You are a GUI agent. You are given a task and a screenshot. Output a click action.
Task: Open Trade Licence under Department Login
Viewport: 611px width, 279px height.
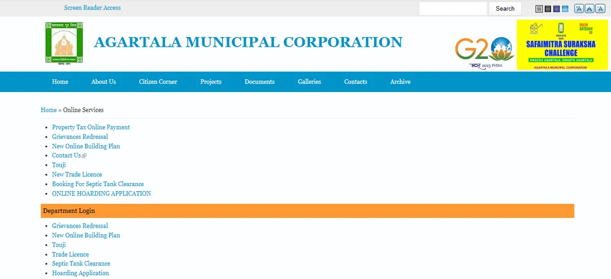(70, 255)
